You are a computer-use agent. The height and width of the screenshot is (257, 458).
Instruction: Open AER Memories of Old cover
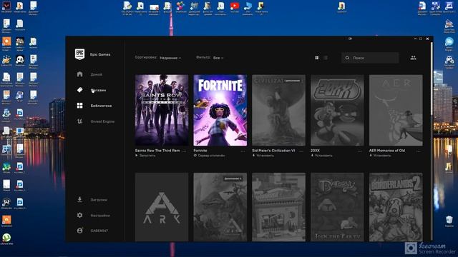pos(396,110)
